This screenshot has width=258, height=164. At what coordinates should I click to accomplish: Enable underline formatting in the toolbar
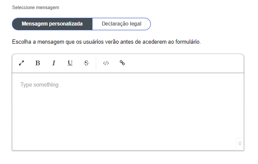(x=70, y=63)
